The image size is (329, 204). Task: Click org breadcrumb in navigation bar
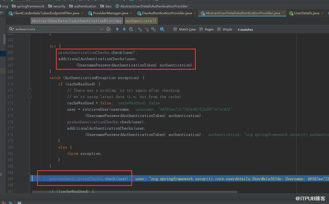click(4, 6)
